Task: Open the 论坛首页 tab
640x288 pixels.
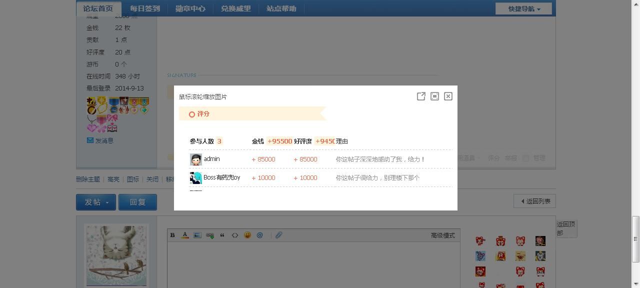Action: (x=98, y=8)
